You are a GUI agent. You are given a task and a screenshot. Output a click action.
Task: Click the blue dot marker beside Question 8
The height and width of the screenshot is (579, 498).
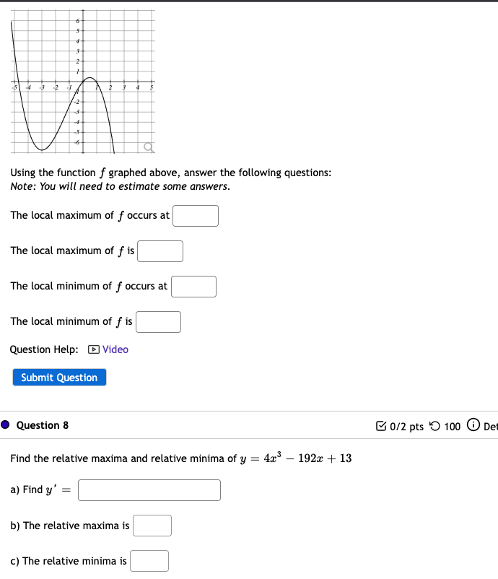tap(4, 425)
